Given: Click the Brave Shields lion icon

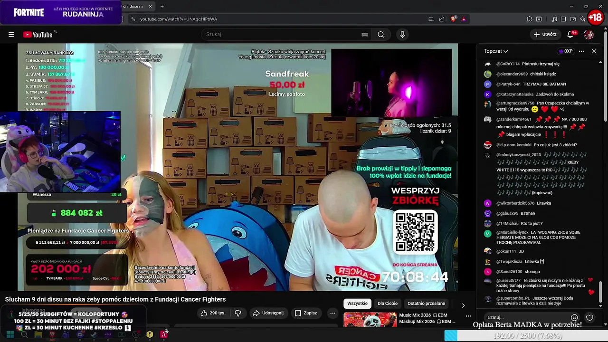Looking at the screenshot, I should (454, 19).
